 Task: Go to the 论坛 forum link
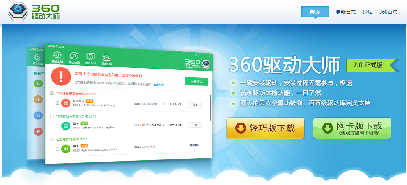click(368, 12)
